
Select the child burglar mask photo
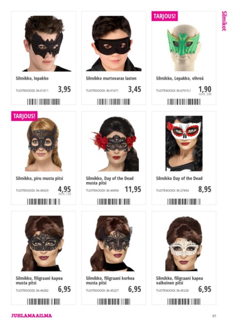point(114,44)
